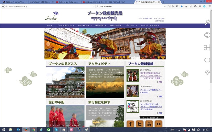Image resolution: width=212 pixels, height=132 pixels.
Task: Select the 旅行会社を探す navigation item
Action: pyautogui.click(x=115, y=26)
